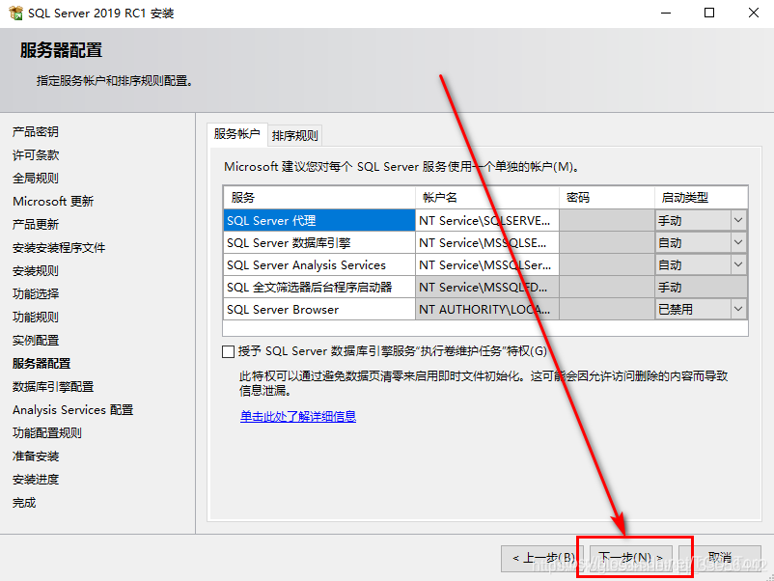This screenshot has width=774, height=581.
Task: Maximize the SQL Server setup window
Action: [709, 13]
